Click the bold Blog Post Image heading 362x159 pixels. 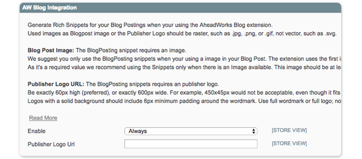coord(51,50)
